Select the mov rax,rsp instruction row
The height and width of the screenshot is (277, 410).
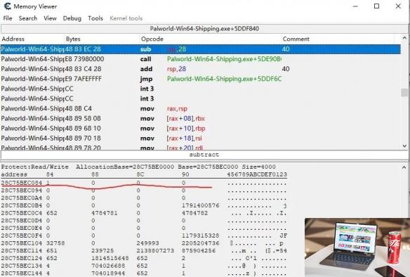[x=201, y=109]
